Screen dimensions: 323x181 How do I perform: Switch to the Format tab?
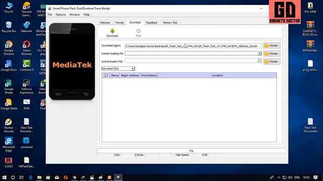point(120,23)
